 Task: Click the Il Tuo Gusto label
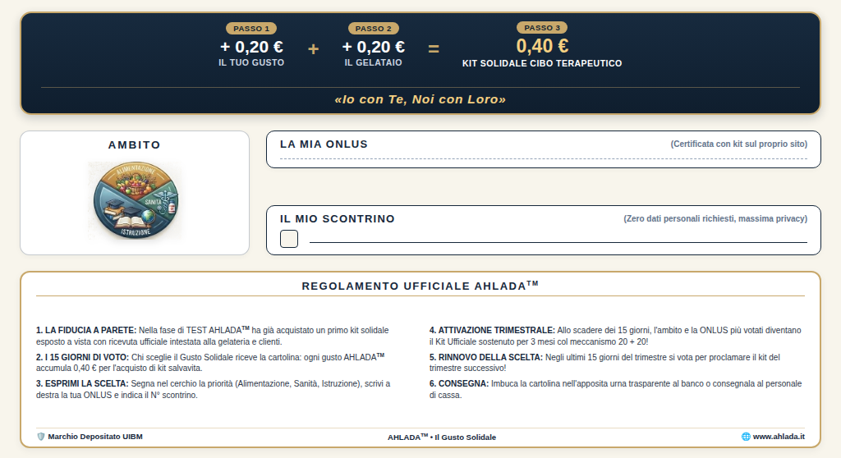[251, 62]
